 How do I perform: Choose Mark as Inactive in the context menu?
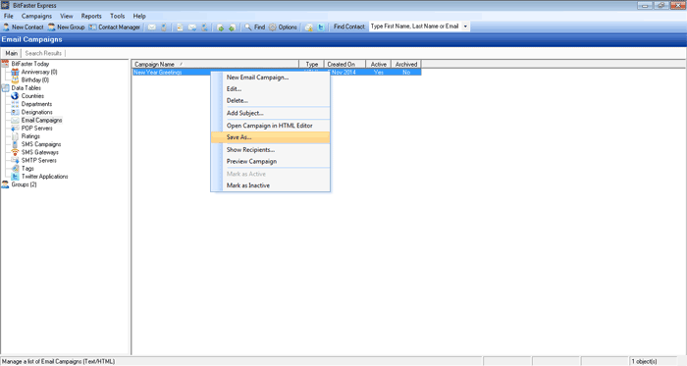tap(270, 185)
